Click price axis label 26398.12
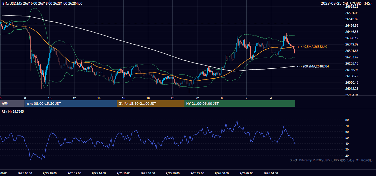The width and height of the screenshot is (376, 176). [352, 38]
